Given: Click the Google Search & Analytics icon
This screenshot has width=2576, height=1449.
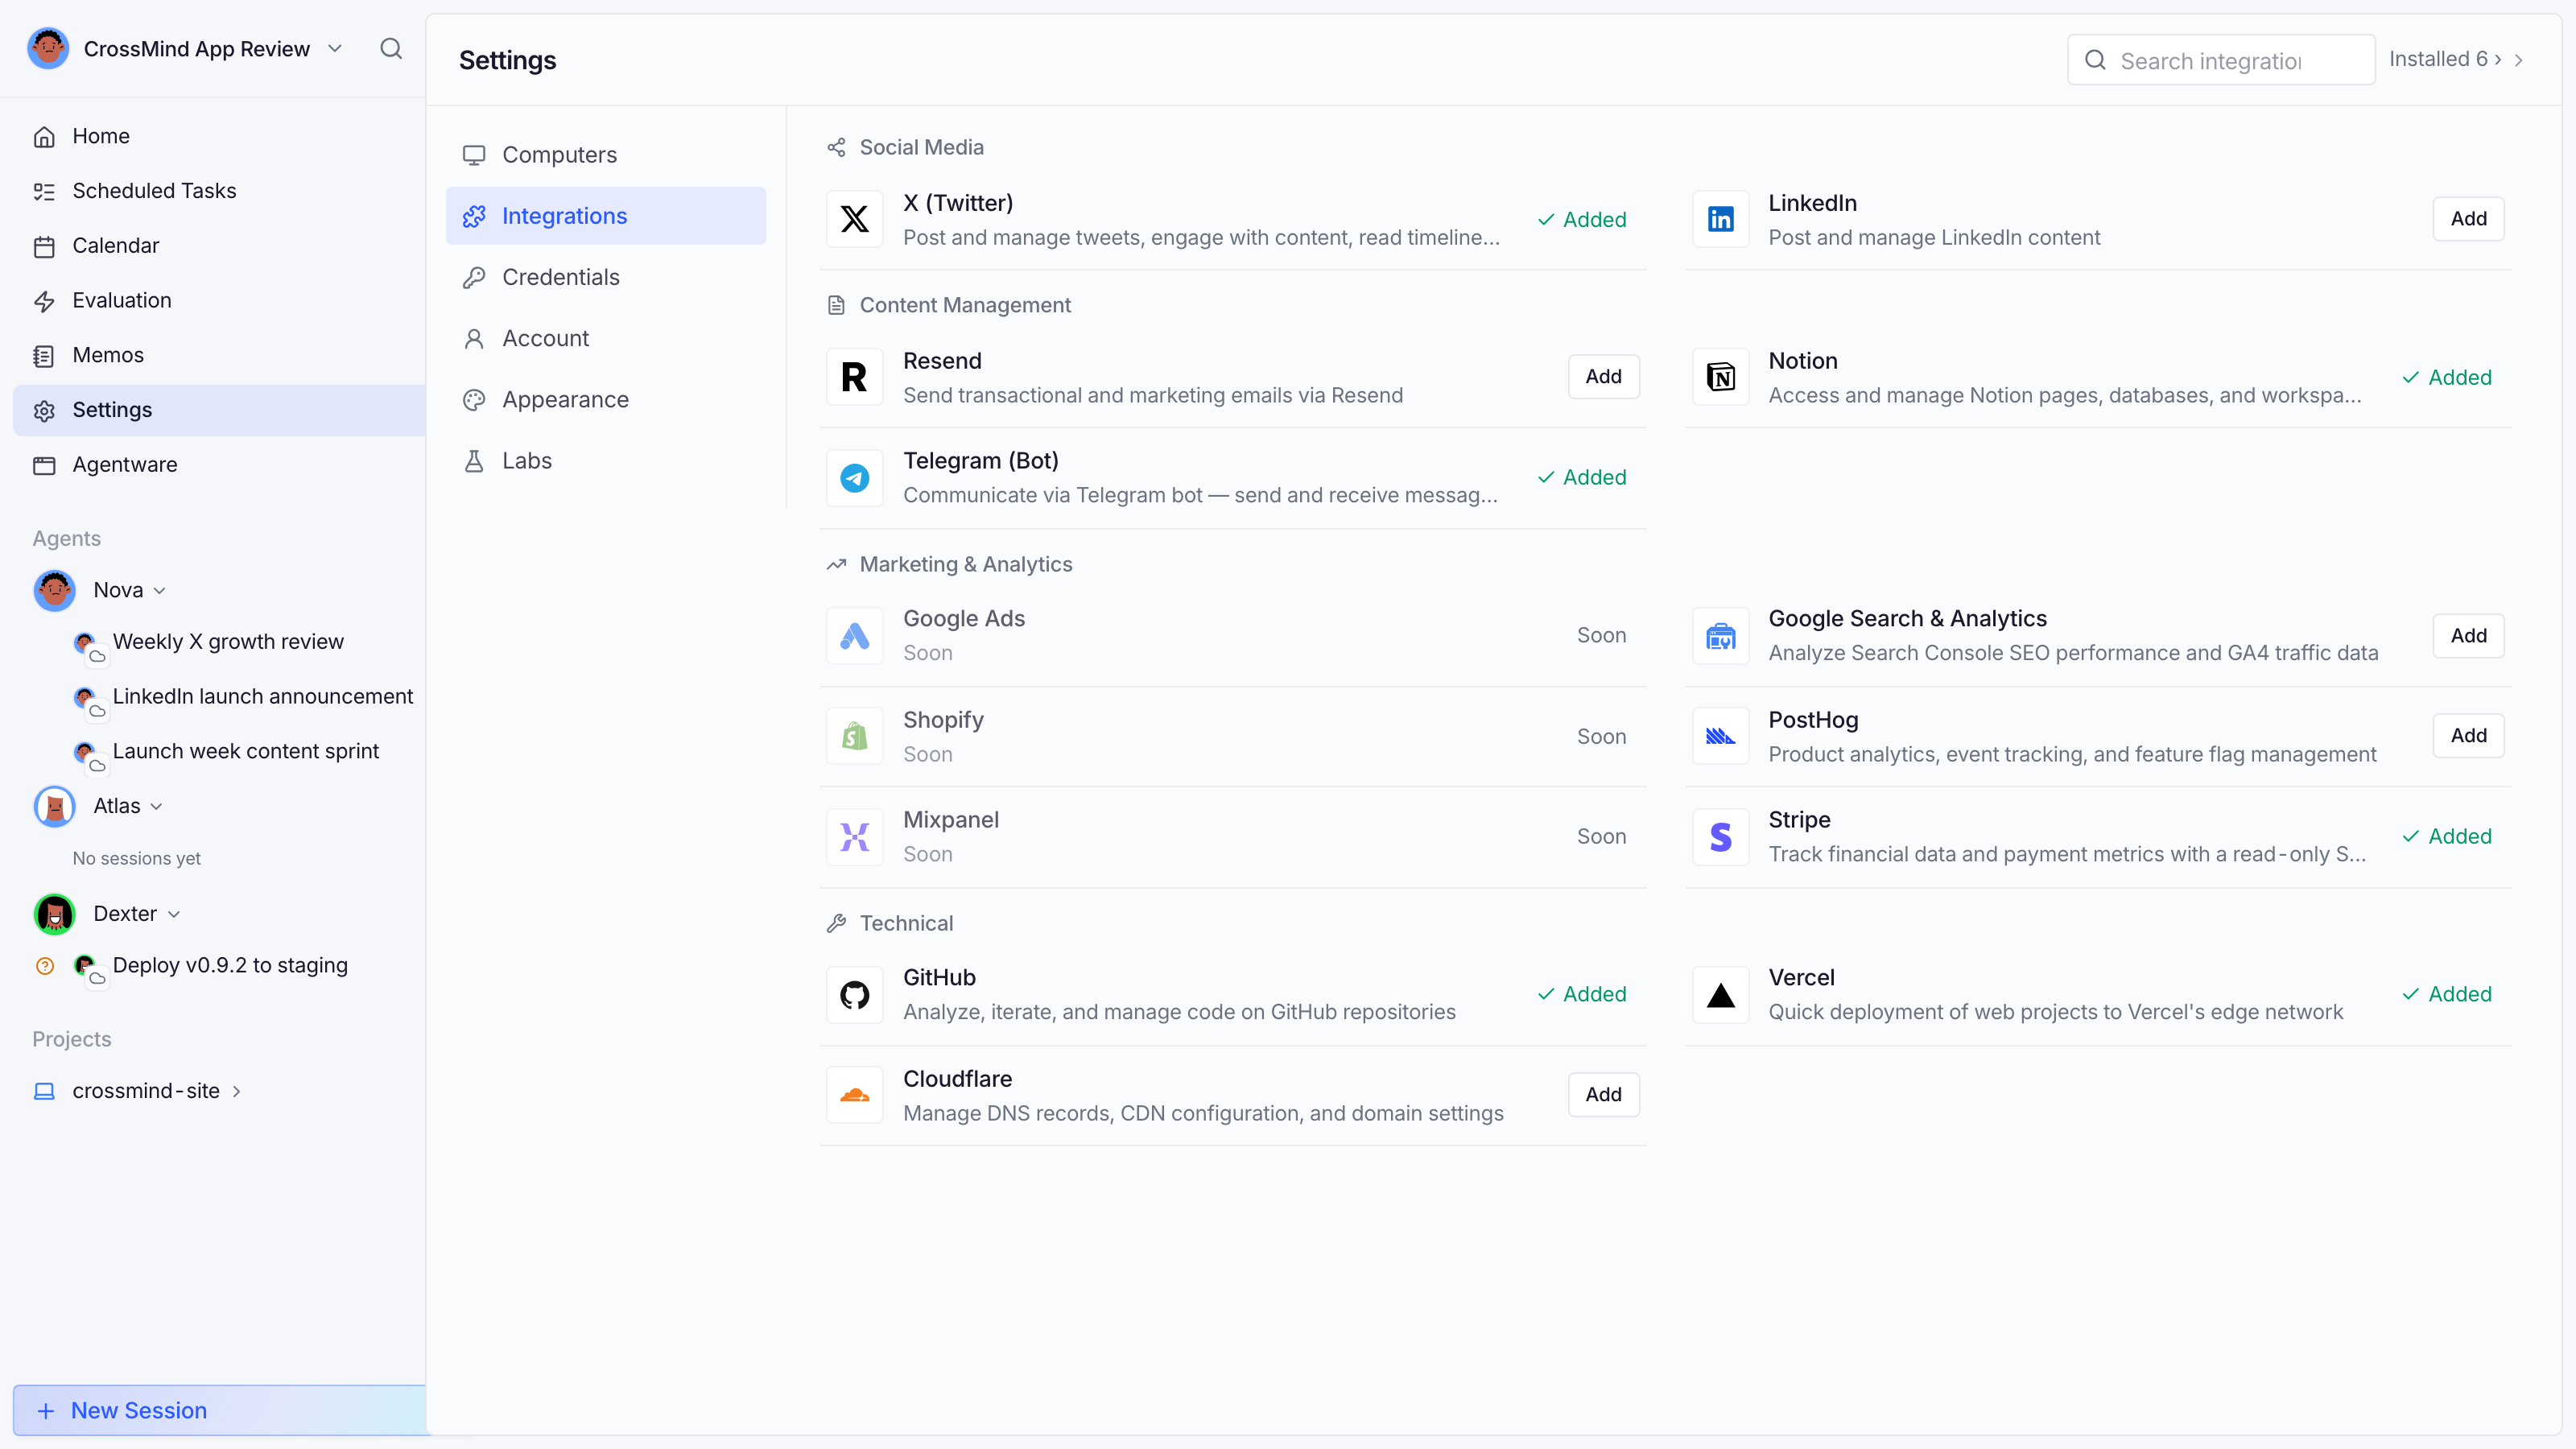Looking at the screenshot, I should pyautogui.click(x=1720, y=636).
